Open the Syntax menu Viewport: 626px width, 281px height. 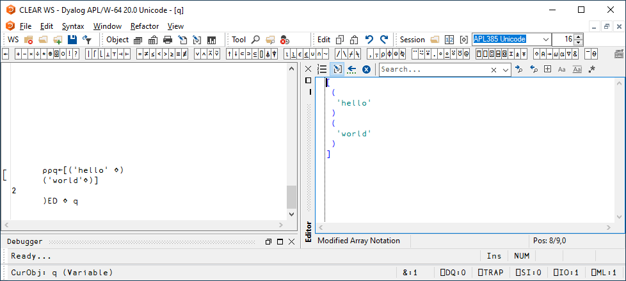[73, 26]
